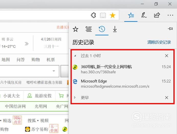Screen dimensions: 177x134
Task: Select the History clock tab in Hub
Action: click(102, 29)
